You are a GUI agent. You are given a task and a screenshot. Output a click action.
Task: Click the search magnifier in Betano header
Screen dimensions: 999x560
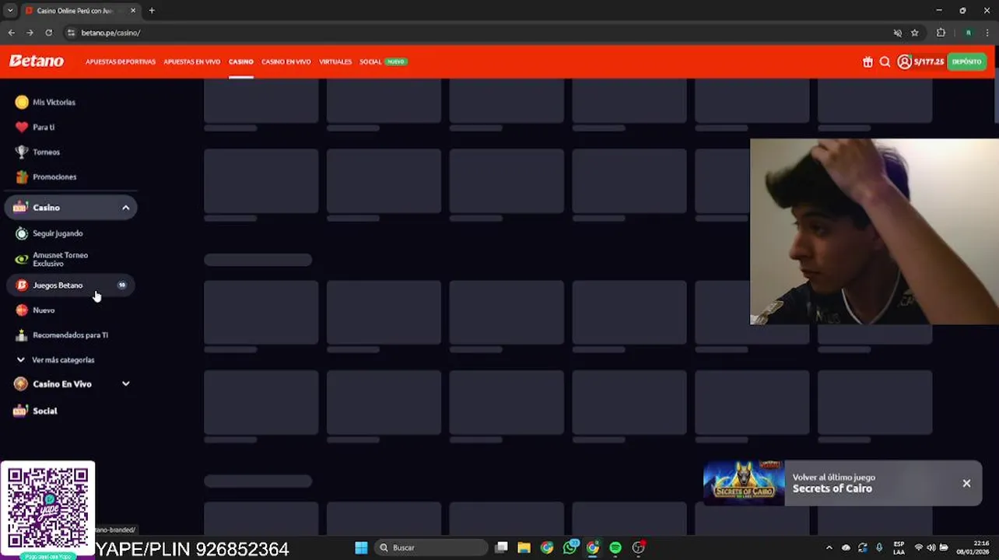pos(885,61)
